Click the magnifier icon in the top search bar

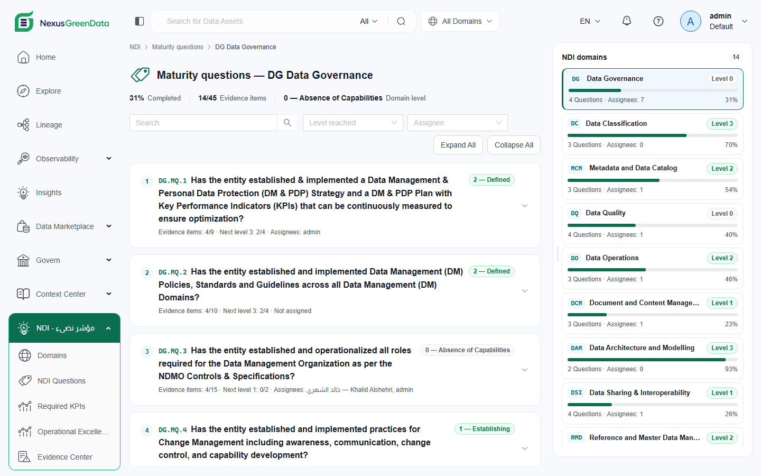point(401,21)
